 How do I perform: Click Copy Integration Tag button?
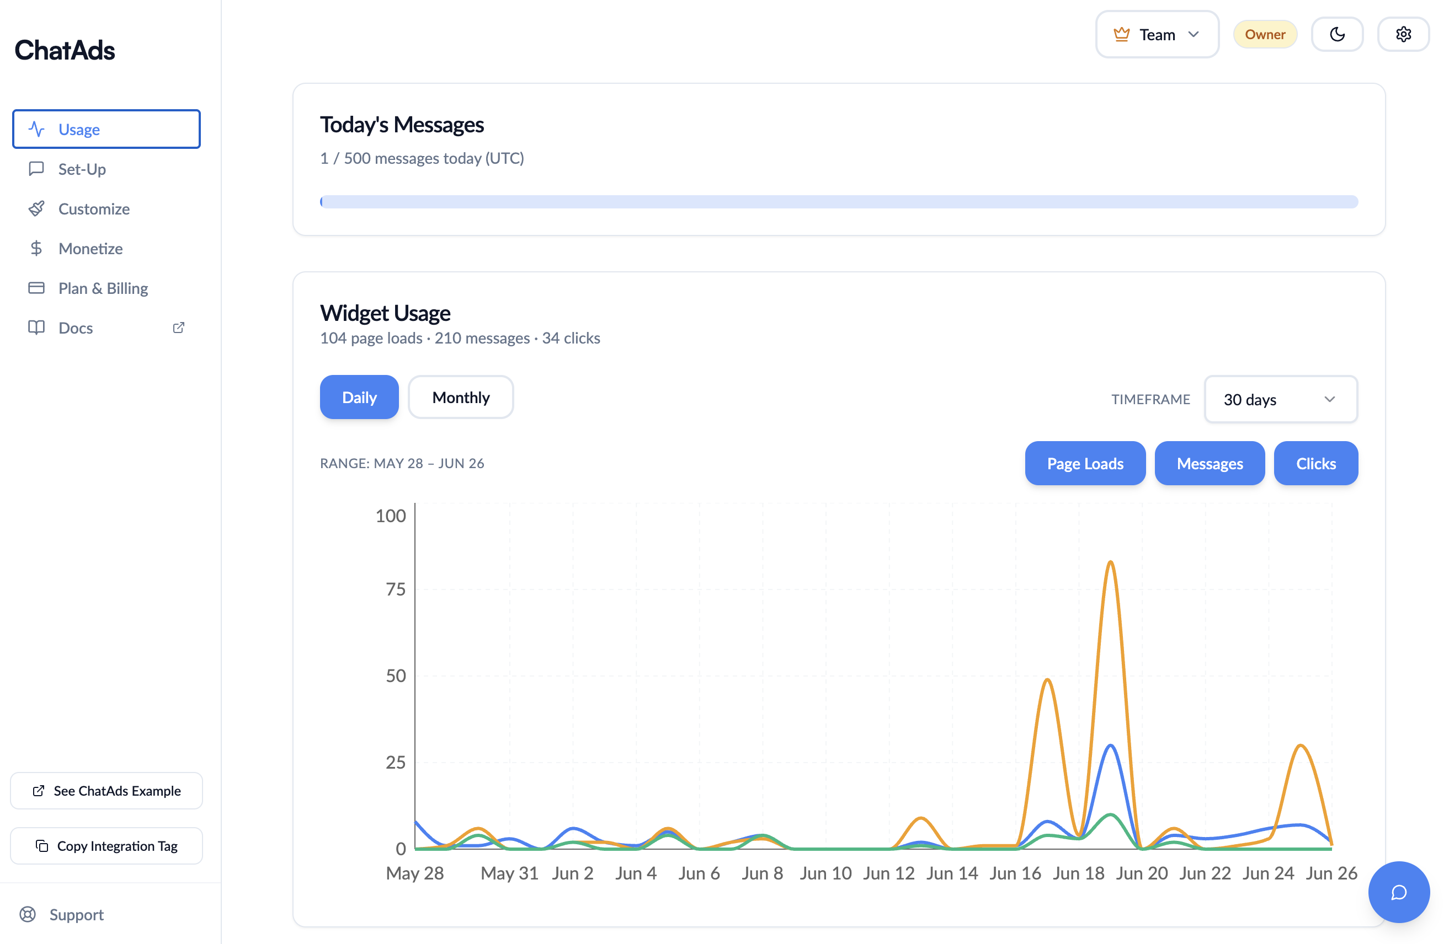[106, 845]
